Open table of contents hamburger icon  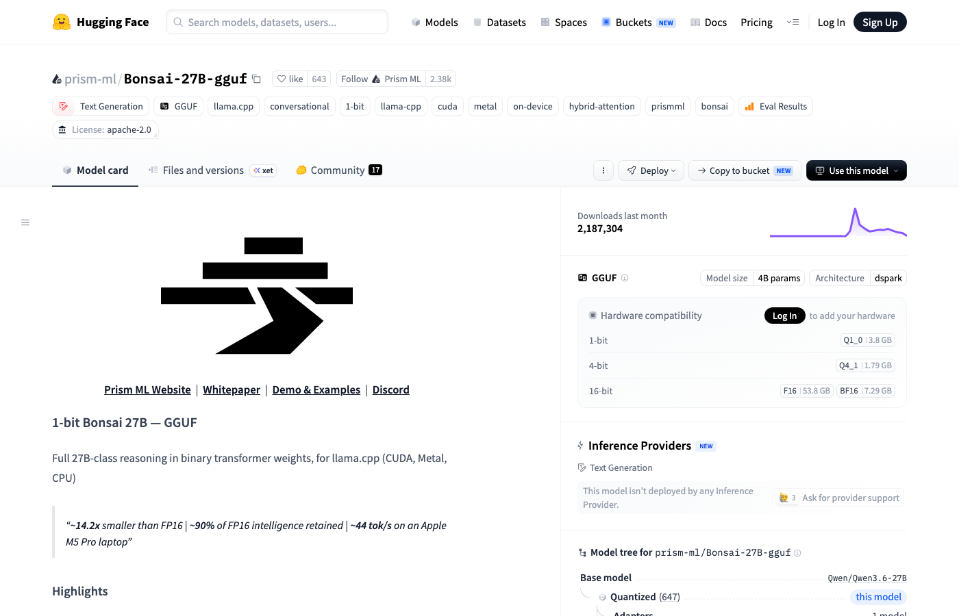click(25, 222)
